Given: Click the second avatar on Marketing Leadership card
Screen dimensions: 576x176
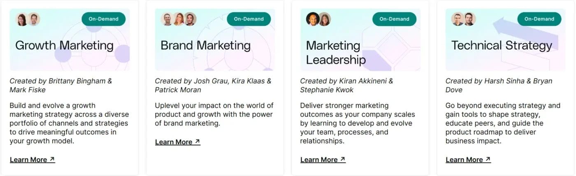Looking at the screenshot, I should tap(325, 19).
